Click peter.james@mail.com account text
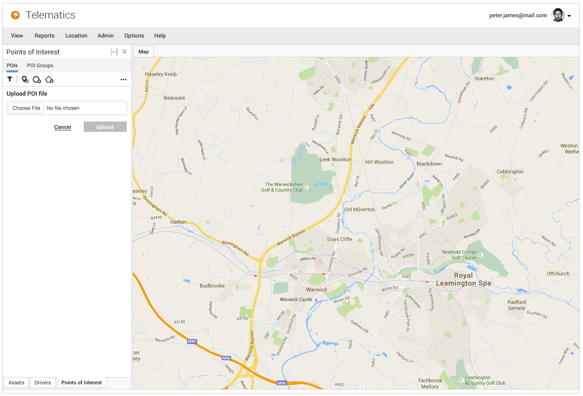583x396 pixels. (518, 16)
